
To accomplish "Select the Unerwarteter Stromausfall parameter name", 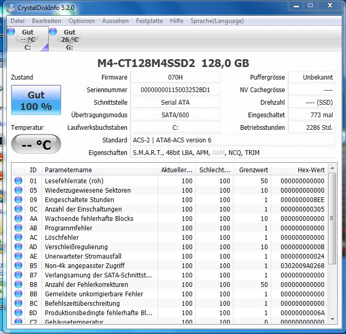I will (83, 257).
